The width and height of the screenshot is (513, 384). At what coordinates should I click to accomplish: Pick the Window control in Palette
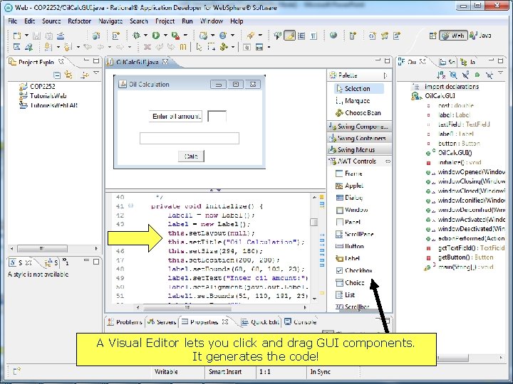click(352, 210)
